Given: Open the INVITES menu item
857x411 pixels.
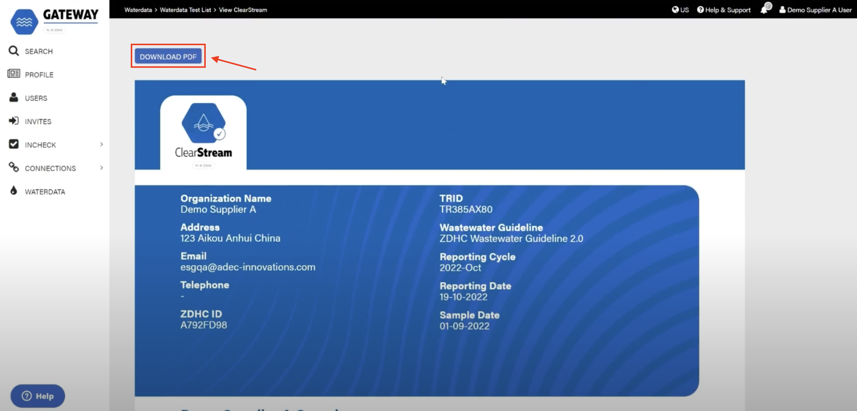Looking at the screenshot, I should [x=38, y=121].
